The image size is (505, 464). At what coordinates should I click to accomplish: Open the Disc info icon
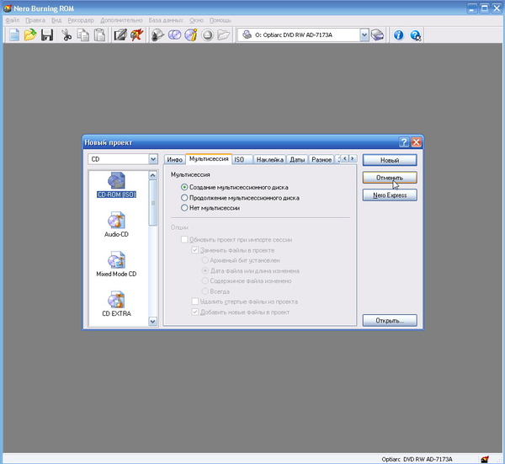click(x=191, y=35)
